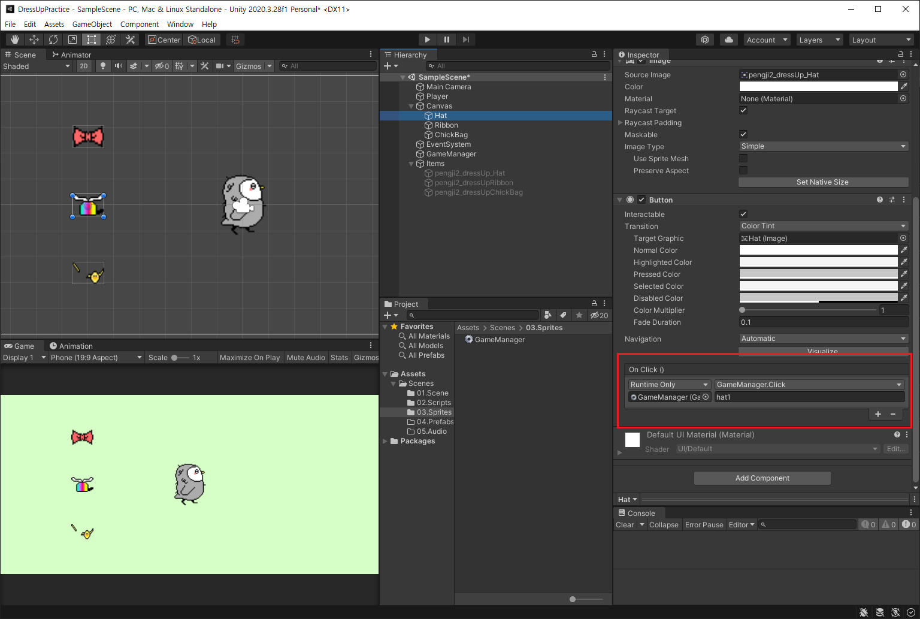
Task: Switch to the Animation tab
Action: (71, 346)
